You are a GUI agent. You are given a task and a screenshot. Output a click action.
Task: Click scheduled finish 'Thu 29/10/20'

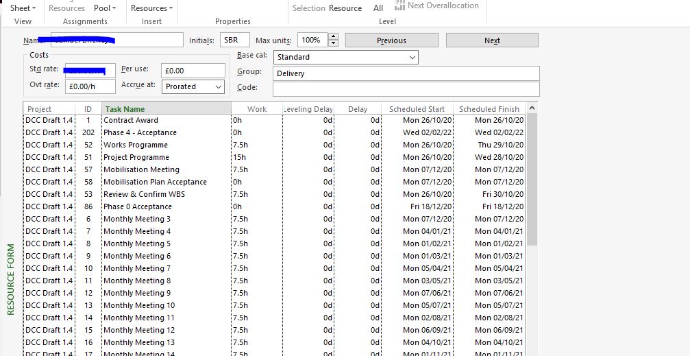(501, 145)
